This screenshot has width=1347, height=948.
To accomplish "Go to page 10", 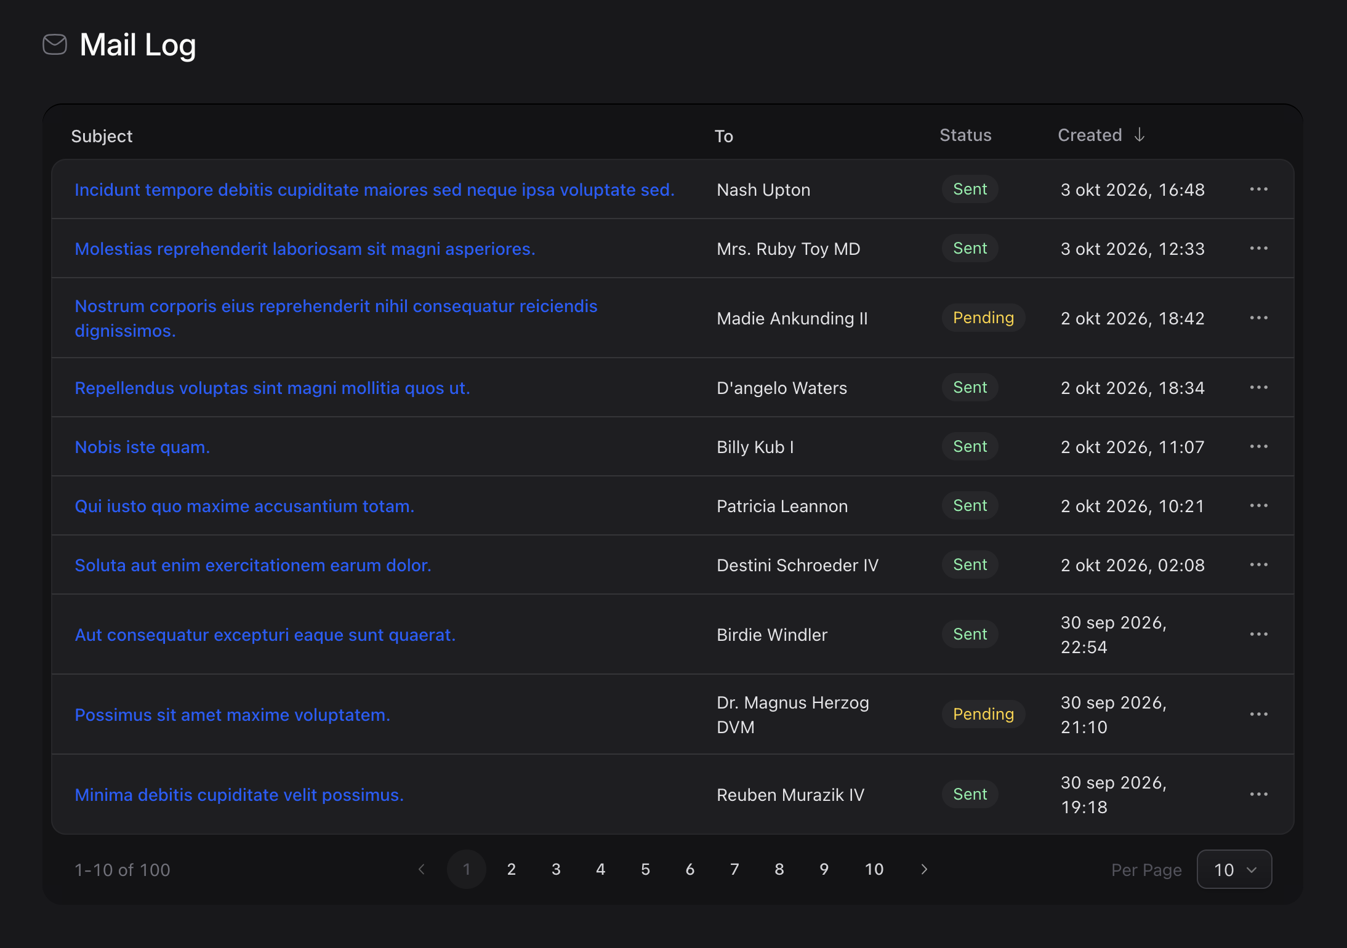I will tap(874, 869).
